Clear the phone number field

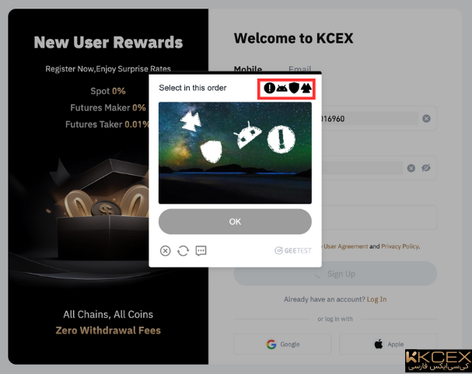(426, 118)
